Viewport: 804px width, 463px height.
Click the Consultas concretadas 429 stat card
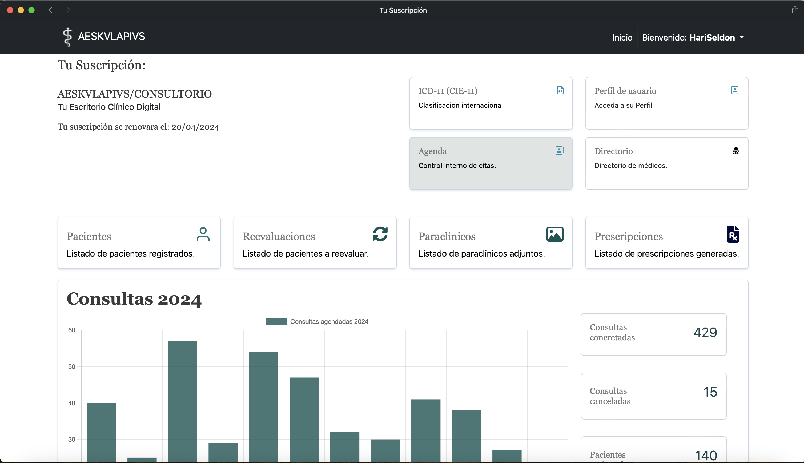(653, 334)
